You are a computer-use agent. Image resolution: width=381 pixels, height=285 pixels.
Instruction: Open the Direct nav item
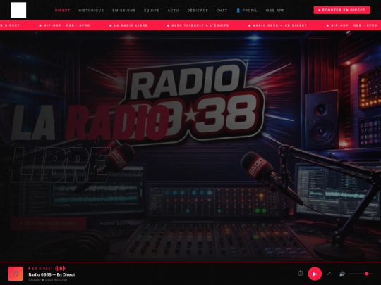[63, 11]
